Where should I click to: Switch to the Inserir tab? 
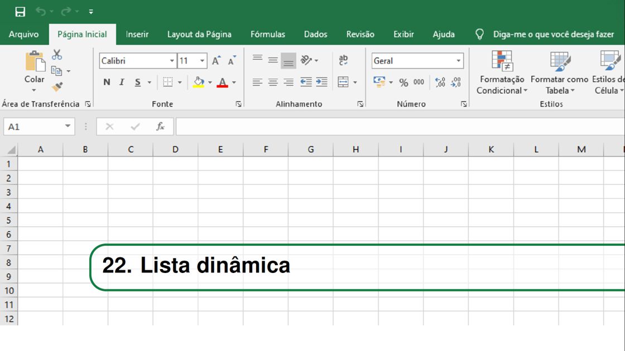tap(137, 34)
